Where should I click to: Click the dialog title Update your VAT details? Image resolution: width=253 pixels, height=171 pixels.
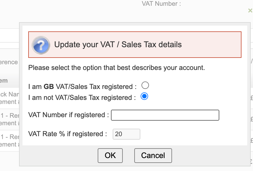click(118, 45)
